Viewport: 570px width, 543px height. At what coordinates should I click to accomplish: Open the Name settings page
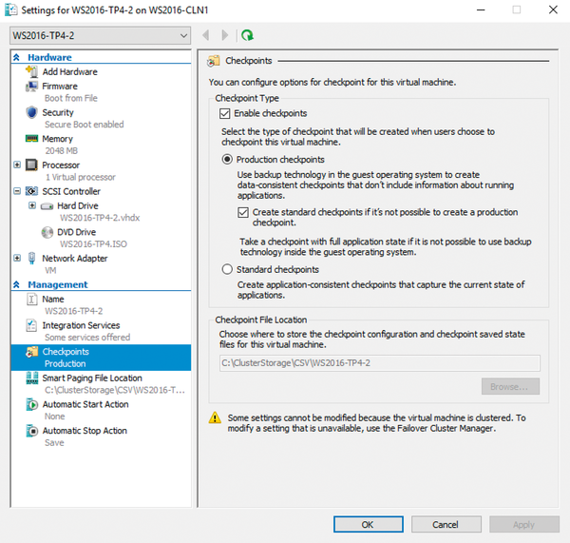[x=53, y=300]
